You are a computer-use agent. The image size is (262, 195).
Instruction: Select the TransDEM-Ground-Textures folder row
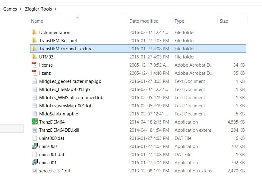pyautogui.click(x=67, y=49)
